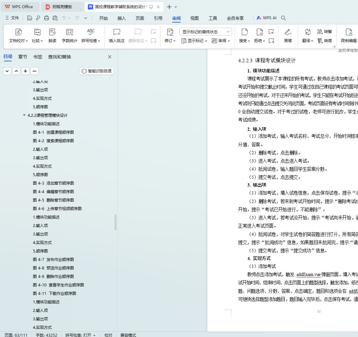Image resolution: width=358 pixels, height=337 pixels.
Task: Open new document tab plus button
Action: click(169, 7)
